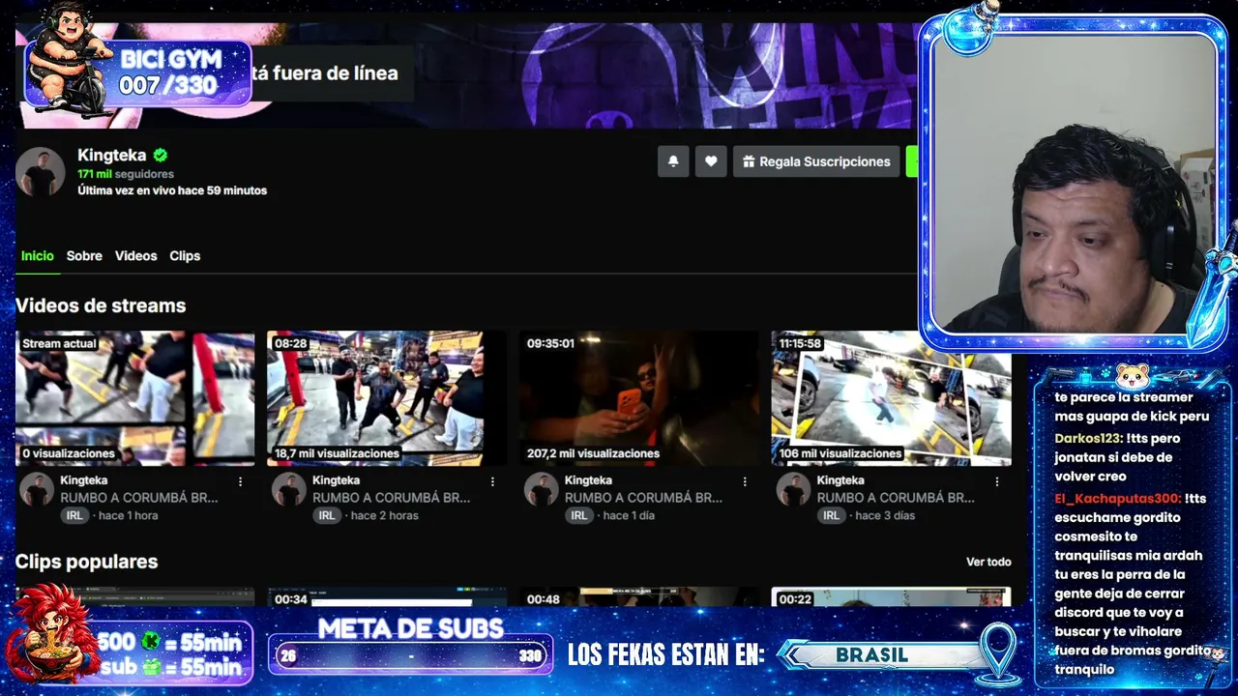Click Kingteka name under the 08:28 video
The width and height of the screenshot is (1238, 696).
click(336, 480)
